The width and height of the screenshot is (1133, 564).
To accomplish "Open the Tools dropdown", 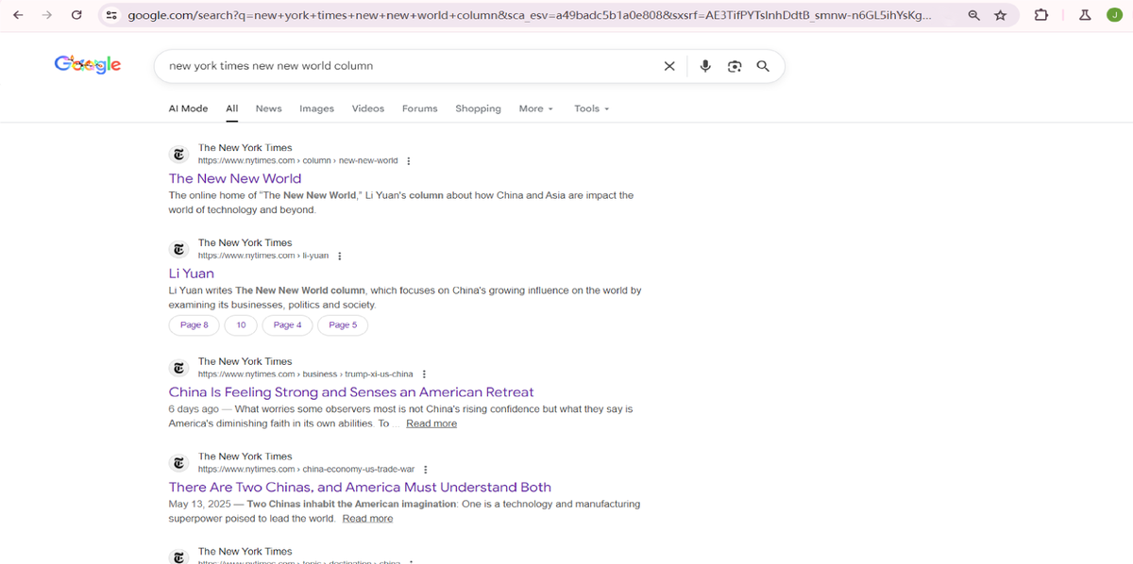I will (x=591, y=108).
